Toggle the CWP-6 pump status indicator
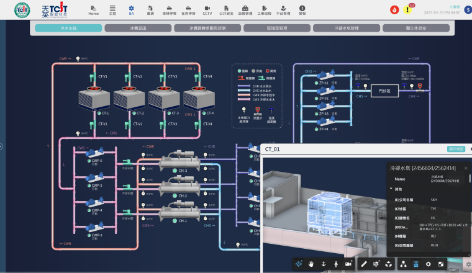Screen dimensions: 472x273 (88, 161)
